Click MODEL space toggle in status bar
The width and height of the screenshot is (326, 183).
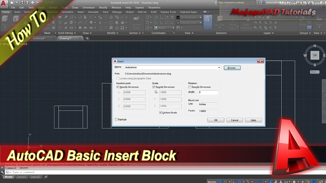click(212, 182)
